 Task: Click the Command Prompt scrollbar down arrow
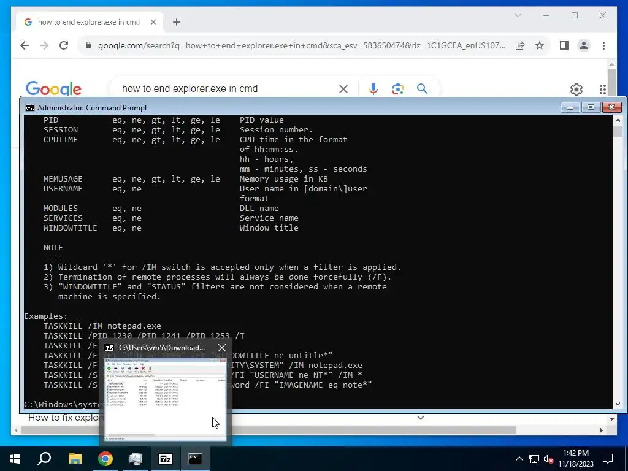[x=618, y=404]
